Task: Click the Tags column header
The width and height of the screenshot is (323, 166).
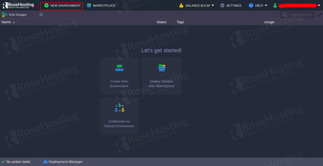Action: 219,22
